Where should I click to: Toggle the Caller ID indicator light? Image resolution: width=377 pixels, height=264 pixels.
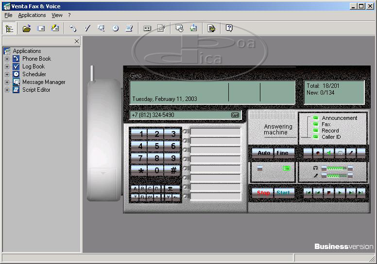[315, 137]
